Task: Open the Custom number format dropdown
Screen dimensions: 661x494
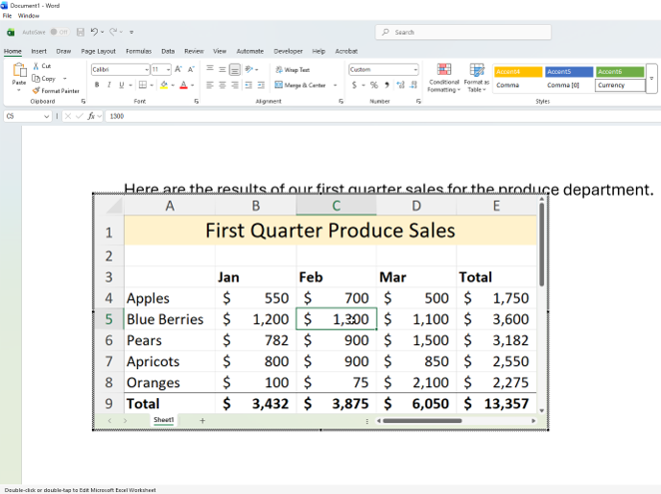Action: click(415, 69)
